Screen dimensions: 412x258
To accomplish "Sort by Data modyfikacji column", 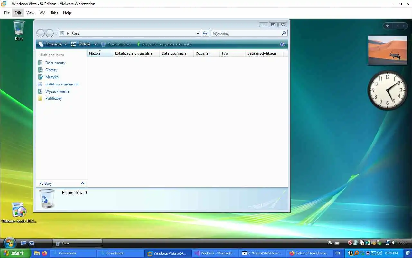I will tap(264, 53).
